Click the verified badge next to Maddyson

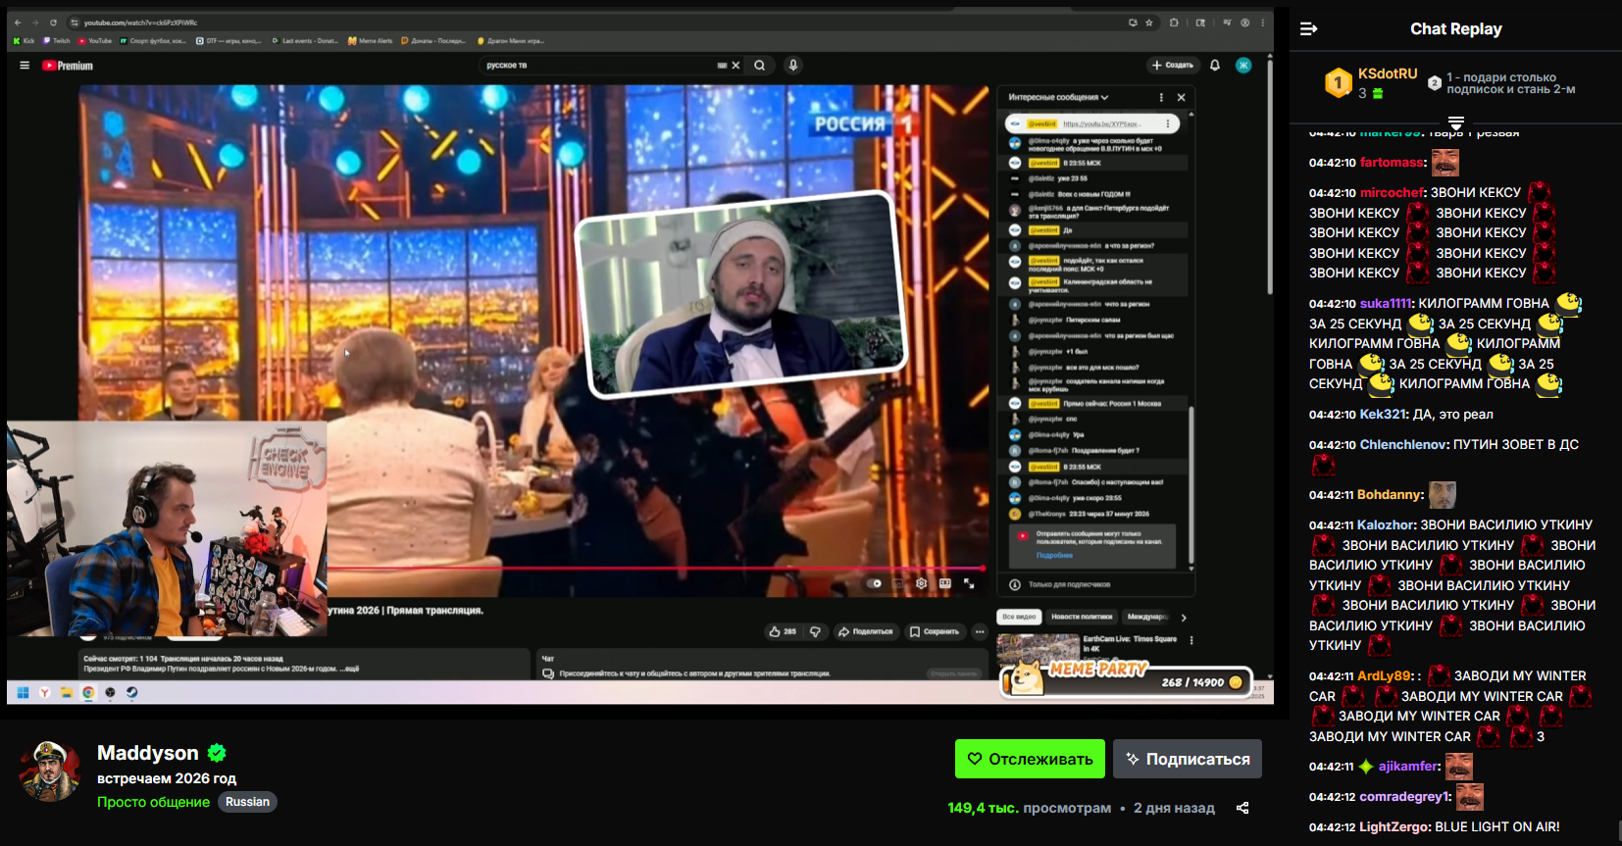[217, 753]
